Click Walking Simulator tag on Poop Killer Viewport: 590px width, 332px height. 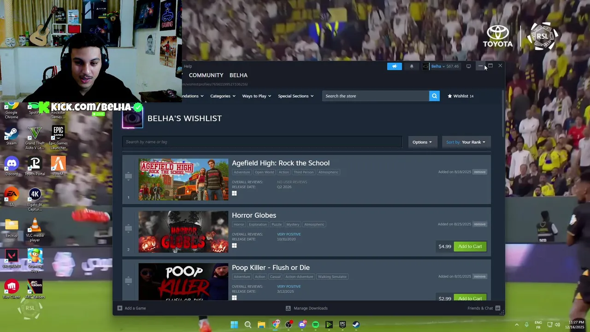(x=332, y=277)
